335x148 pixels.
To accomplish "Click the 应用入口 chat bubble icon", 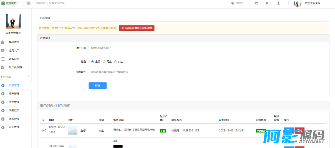I will click(3, 50).
